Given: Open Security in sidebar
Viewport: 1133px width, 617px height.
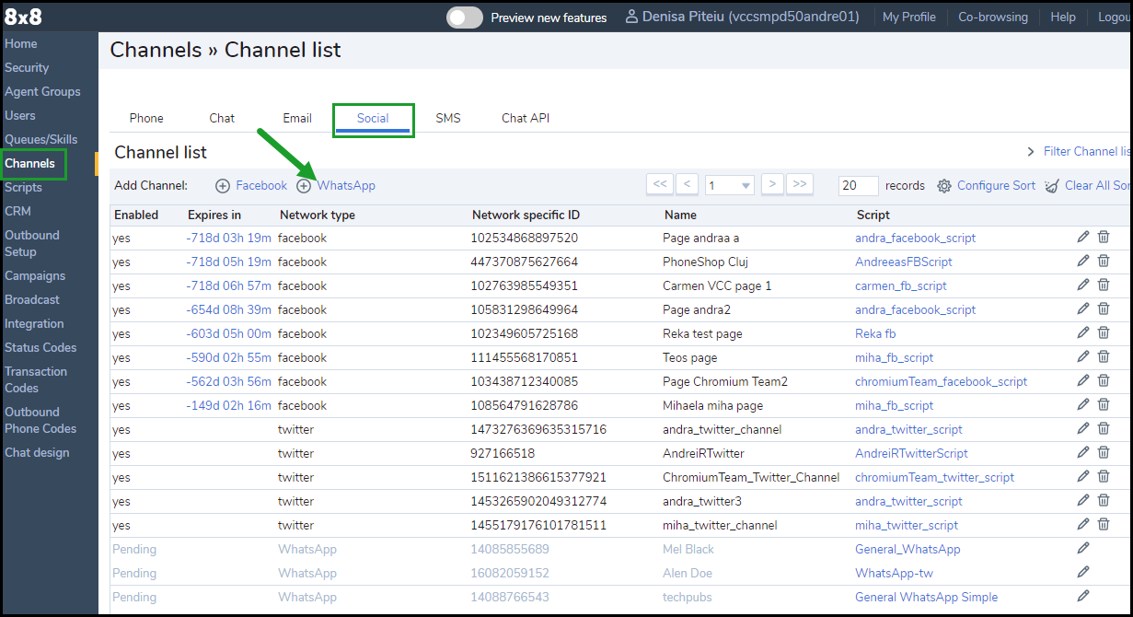Looking at the screenshot, I should click(x=27, y=67).
